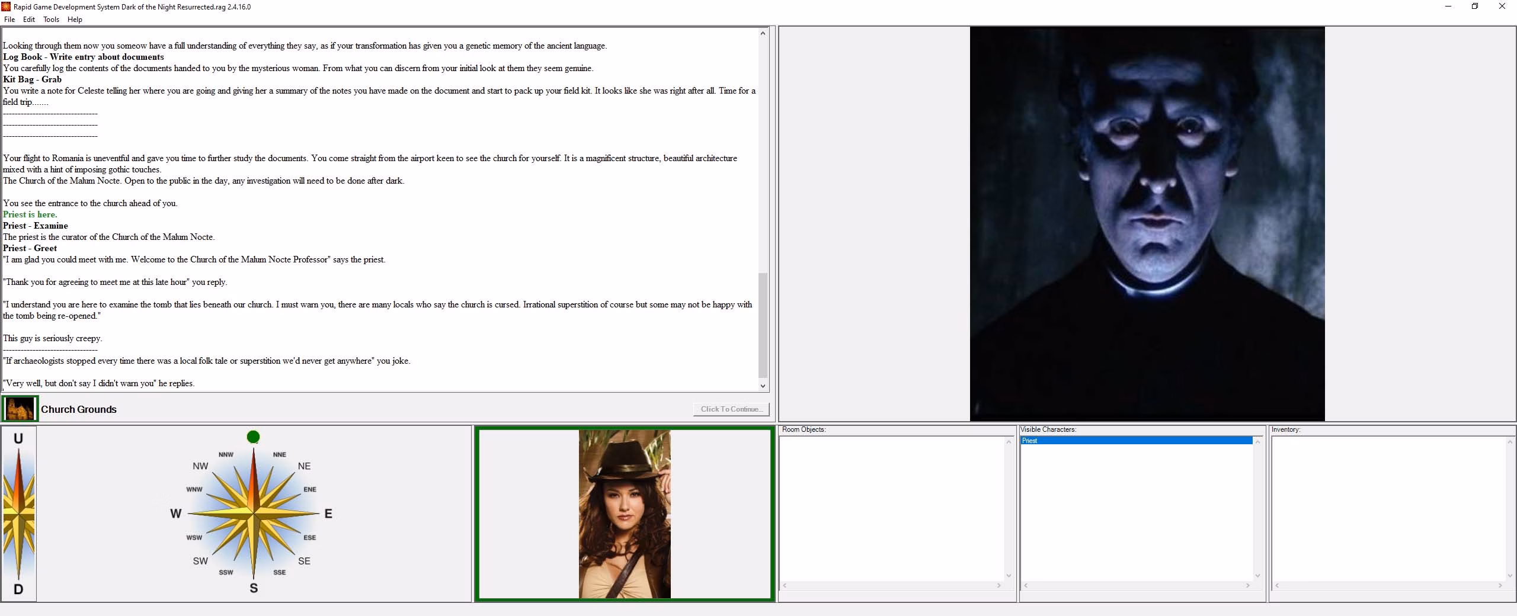This screenshot has height=616, width=1517.
Task: Click right arrow of Inventory horizontal scrollbar
Action: tap(1500, 585)
